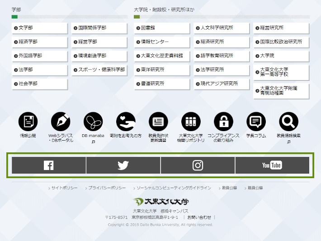Viewport: 321px width, 241px height.
Task: Select the 社会学部 button
Action: (x=39, y=84)
